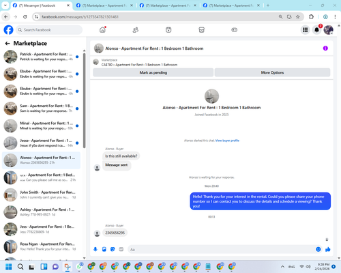Select Alonso apartment conversation
341x273 pixels.
point(41,160)
